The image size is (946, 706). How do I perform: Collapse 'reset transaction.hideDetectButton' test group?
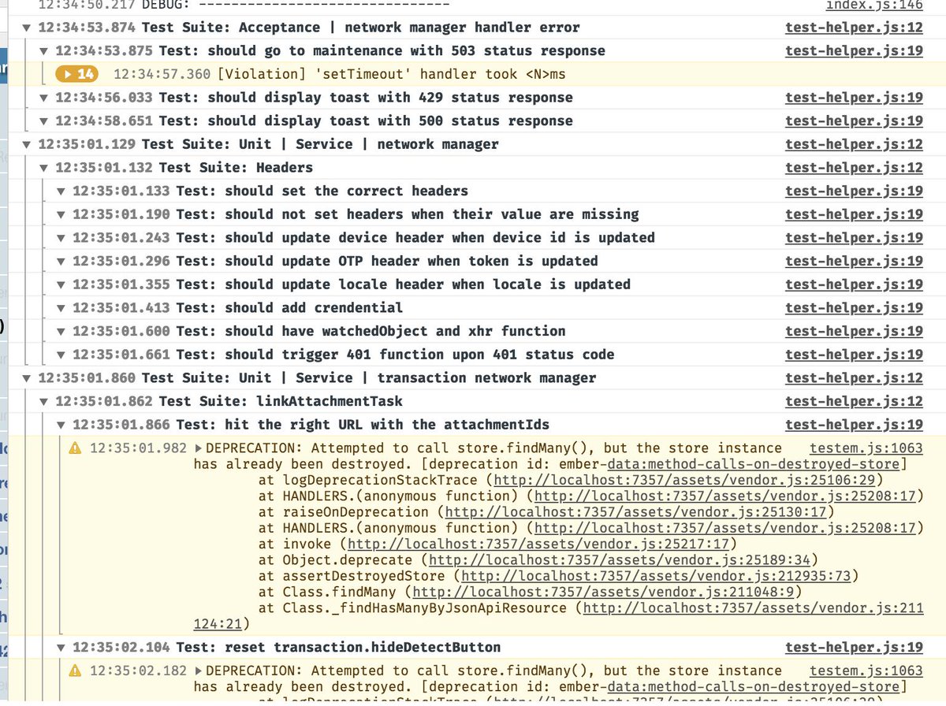tap(63, 648)
